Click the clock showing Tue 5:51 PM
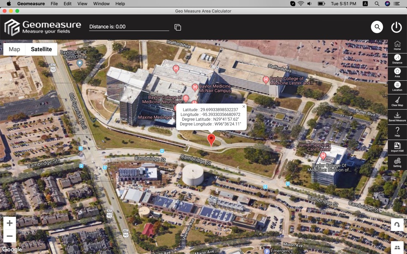Screen dimensions: 407x254 tap(344, 3)
